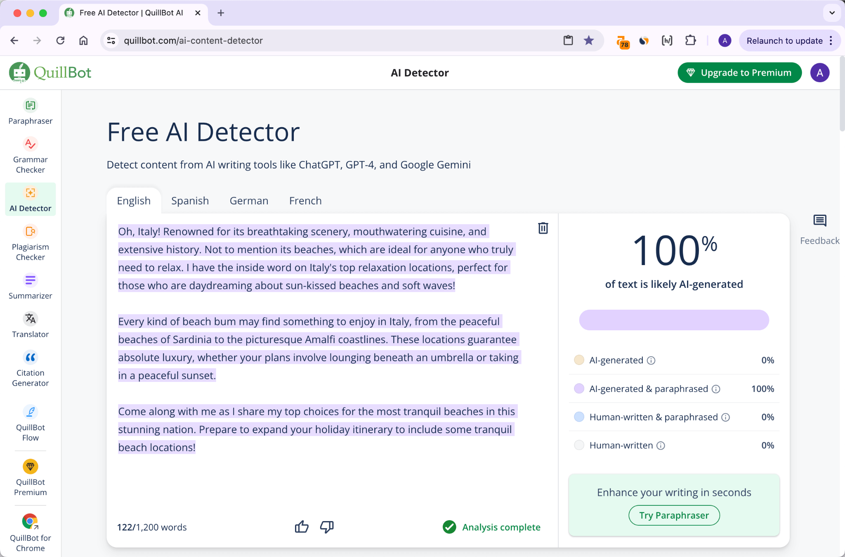The width and height of the screenshot is (845, 557).
Task: Open the browser Extensions puzzle icon
Action: click(690, 40)
